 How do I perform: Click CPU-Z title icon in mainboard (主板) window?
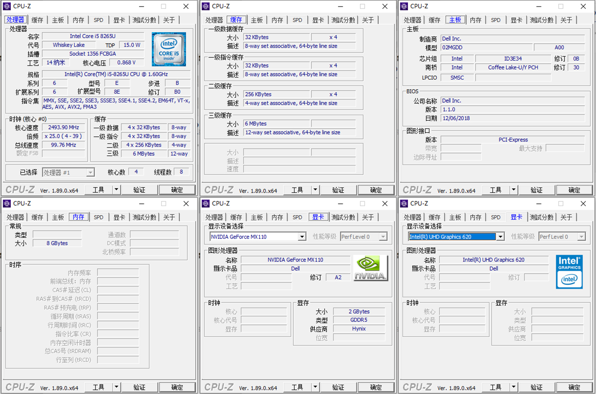[x=404, y=6]
